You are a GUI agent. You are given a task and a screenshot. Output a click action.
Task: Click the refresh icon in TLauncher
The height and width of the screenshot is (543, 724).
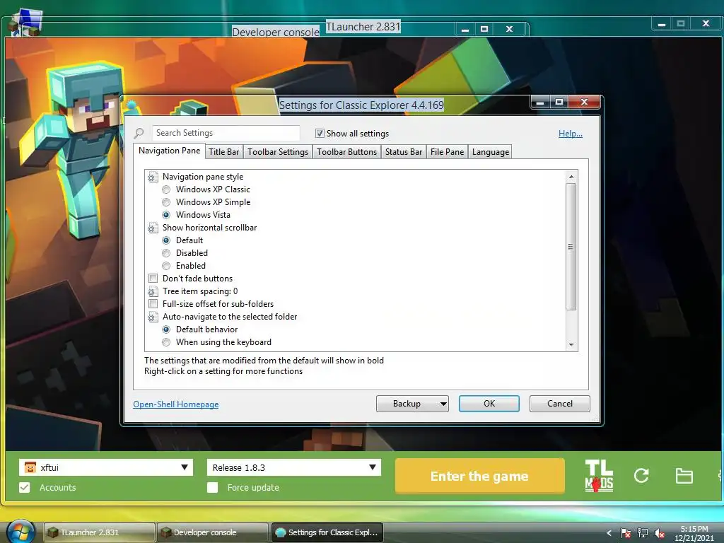click(x=641, y=476)
